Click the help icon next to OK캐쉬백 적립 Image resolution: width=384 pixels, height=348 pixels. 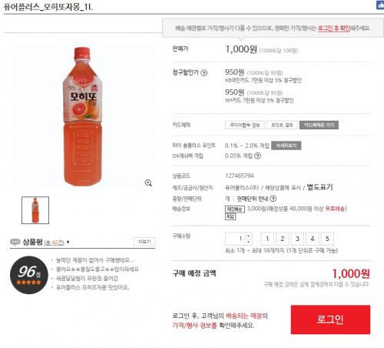[x=258, y=156]
